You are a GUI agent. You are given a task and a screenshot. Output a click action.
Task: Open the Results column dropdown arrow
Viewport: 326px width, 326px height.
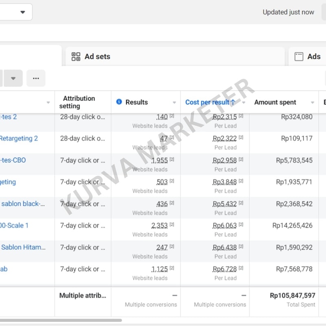point(174,102)
